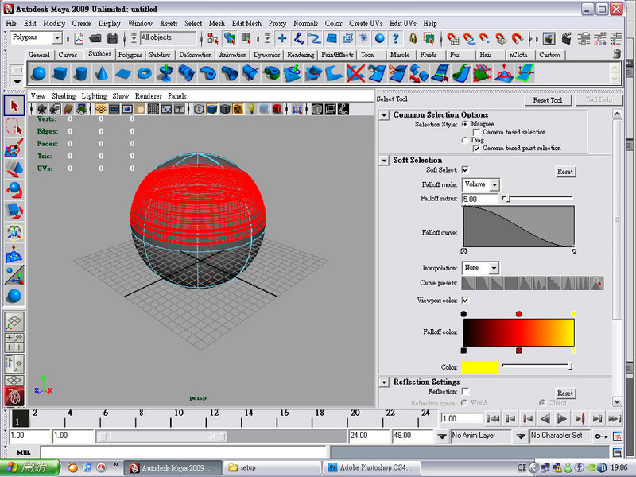This screenshot has height=477, width=636.
Task: Click the red cube icon in viewport toolbar
Action: (x=277, y=109)
